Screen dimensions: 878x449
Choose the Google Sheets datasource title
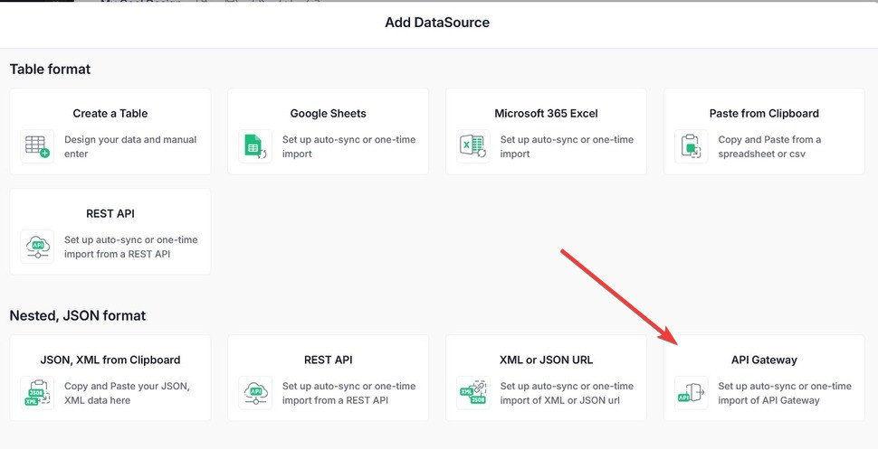tap(329, 114)
